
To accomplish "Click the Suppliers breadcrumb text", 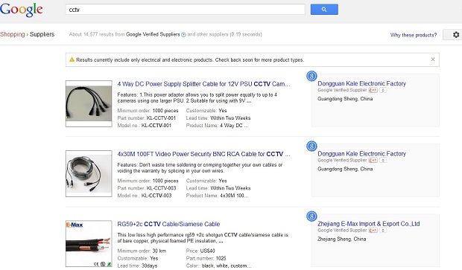I will pos(42,34).
